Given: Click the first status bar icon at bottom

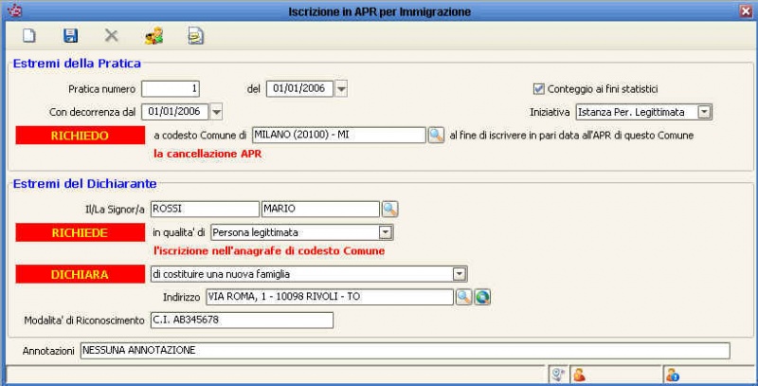Looking at the screenshot, I should click(x=558, y=375).
